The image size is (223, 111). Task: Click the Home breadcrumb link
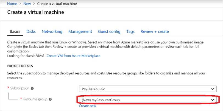tap(12, 4)
